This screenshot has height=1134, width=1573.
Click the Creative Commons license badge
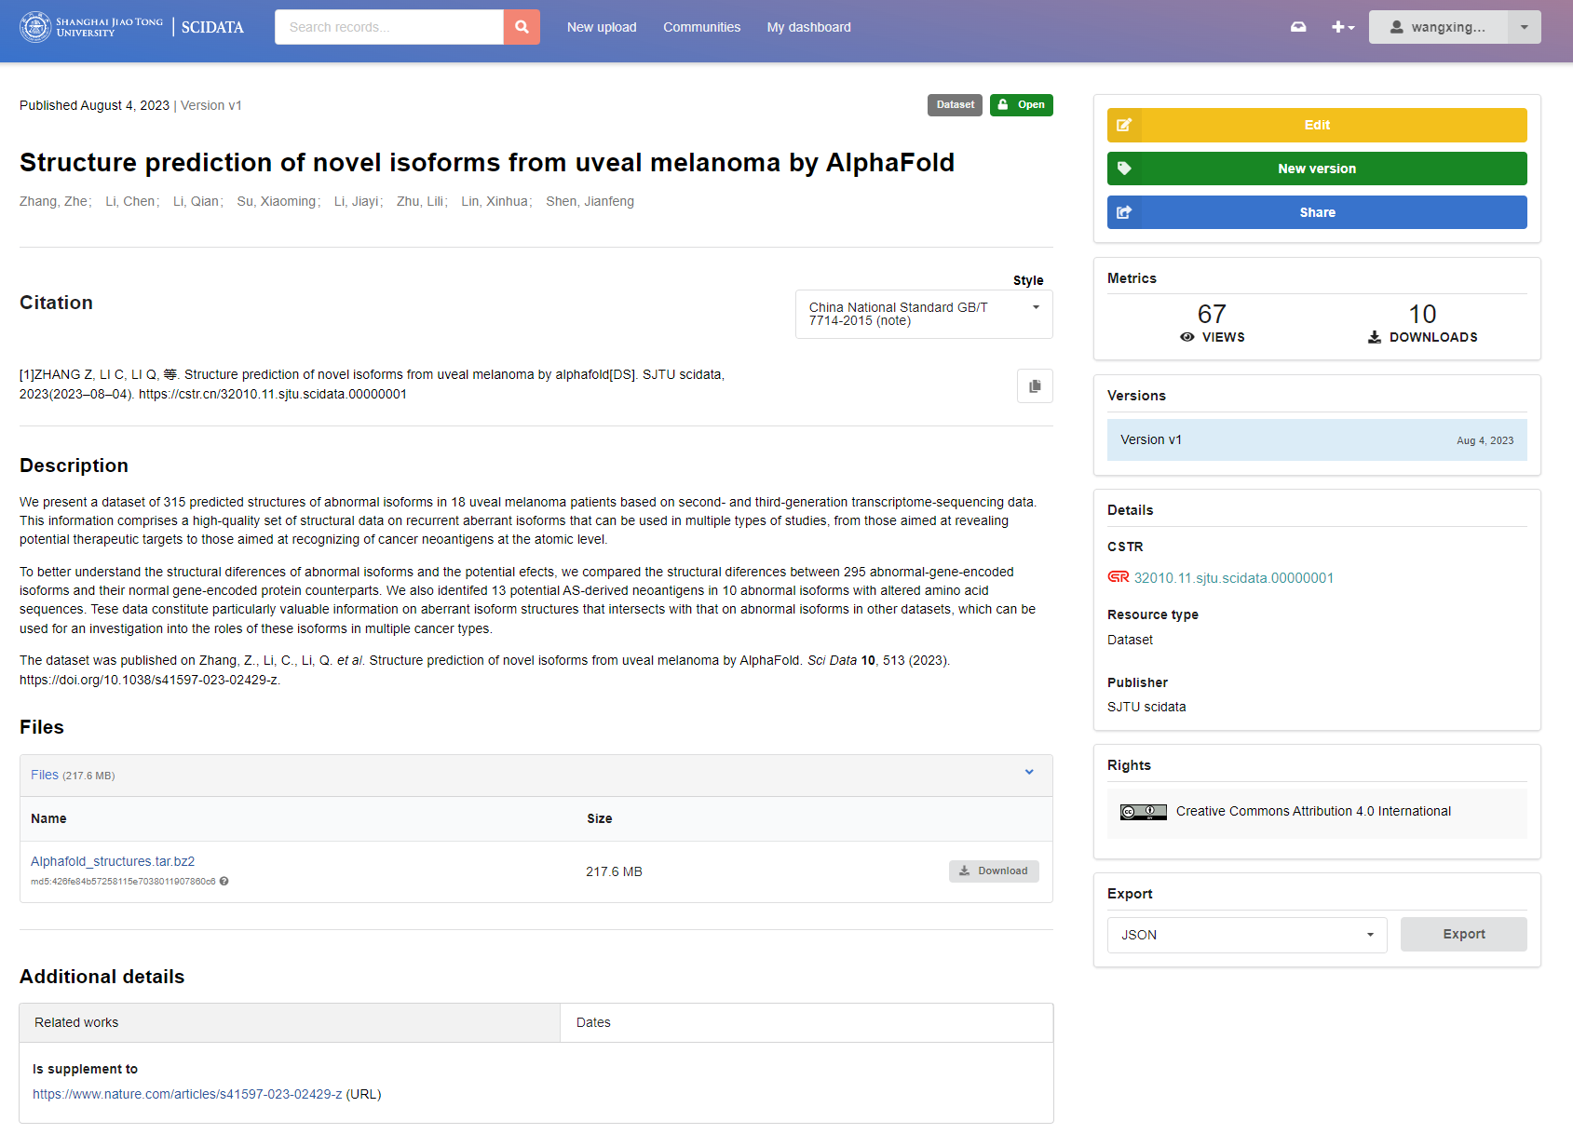click(x=1143, y=812)
